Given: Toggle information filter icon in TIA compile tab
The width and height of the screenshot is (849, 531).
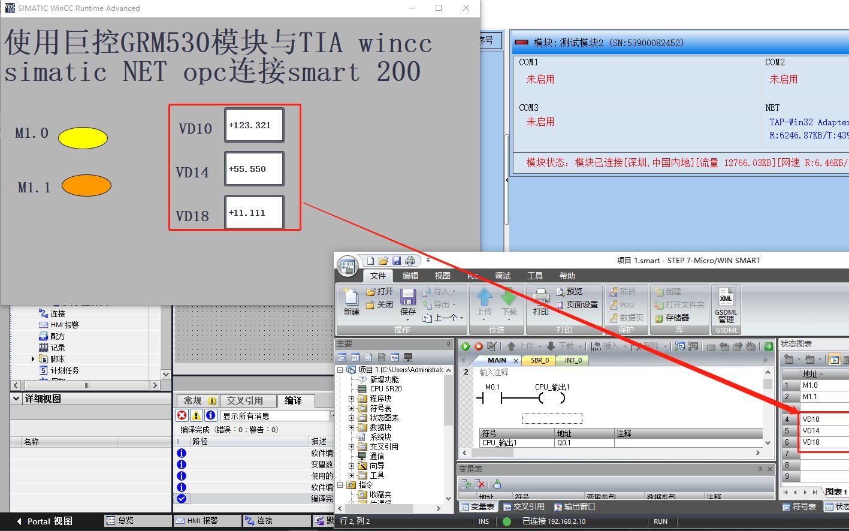Looking at the screenshot, I should 211,415.
